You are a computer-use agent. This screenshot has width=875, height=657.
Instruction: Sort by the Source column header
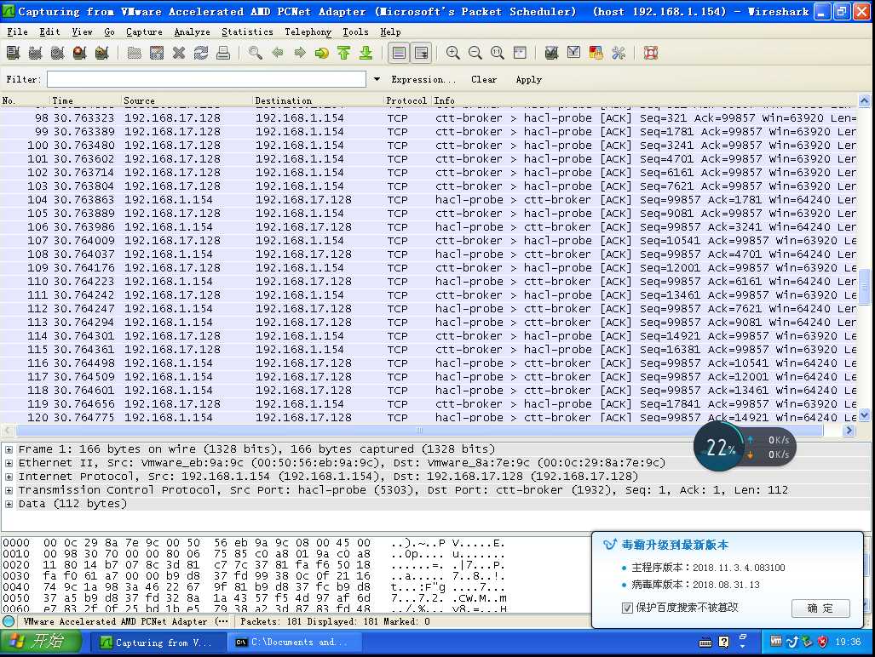pyautogui.click(x=187, y=100)
